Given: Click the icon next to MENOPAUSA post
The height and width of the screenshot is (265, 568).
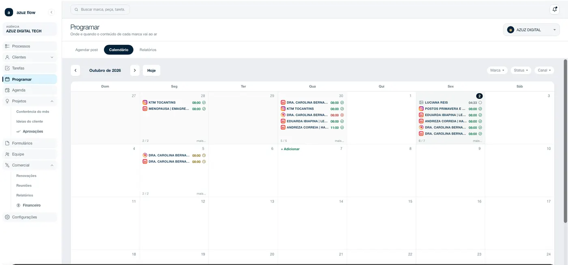Looking at the screenshot, I should click(145, 109).
